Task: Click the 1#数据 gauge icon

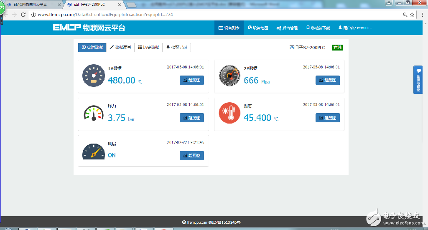Action: (94, 76)
